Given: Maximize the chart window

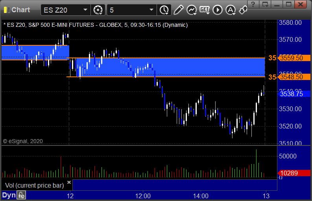Looking at the screenshot, I should tap(288, 4).
